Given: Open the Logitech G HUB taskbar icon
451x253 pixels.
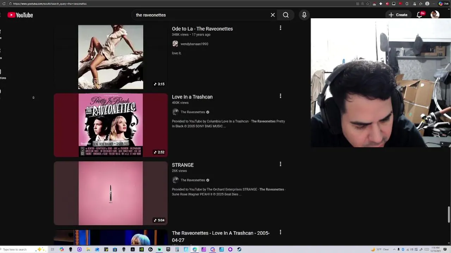Looking at the screenshot, I should coord(150,249).
